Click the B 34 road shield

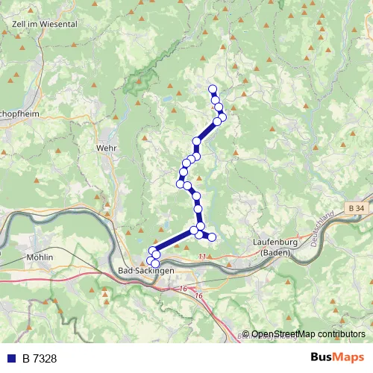pos(357,208)
